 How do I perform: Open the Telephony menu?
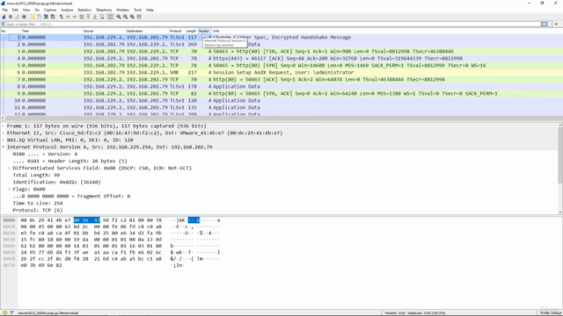tap(104, 10)
